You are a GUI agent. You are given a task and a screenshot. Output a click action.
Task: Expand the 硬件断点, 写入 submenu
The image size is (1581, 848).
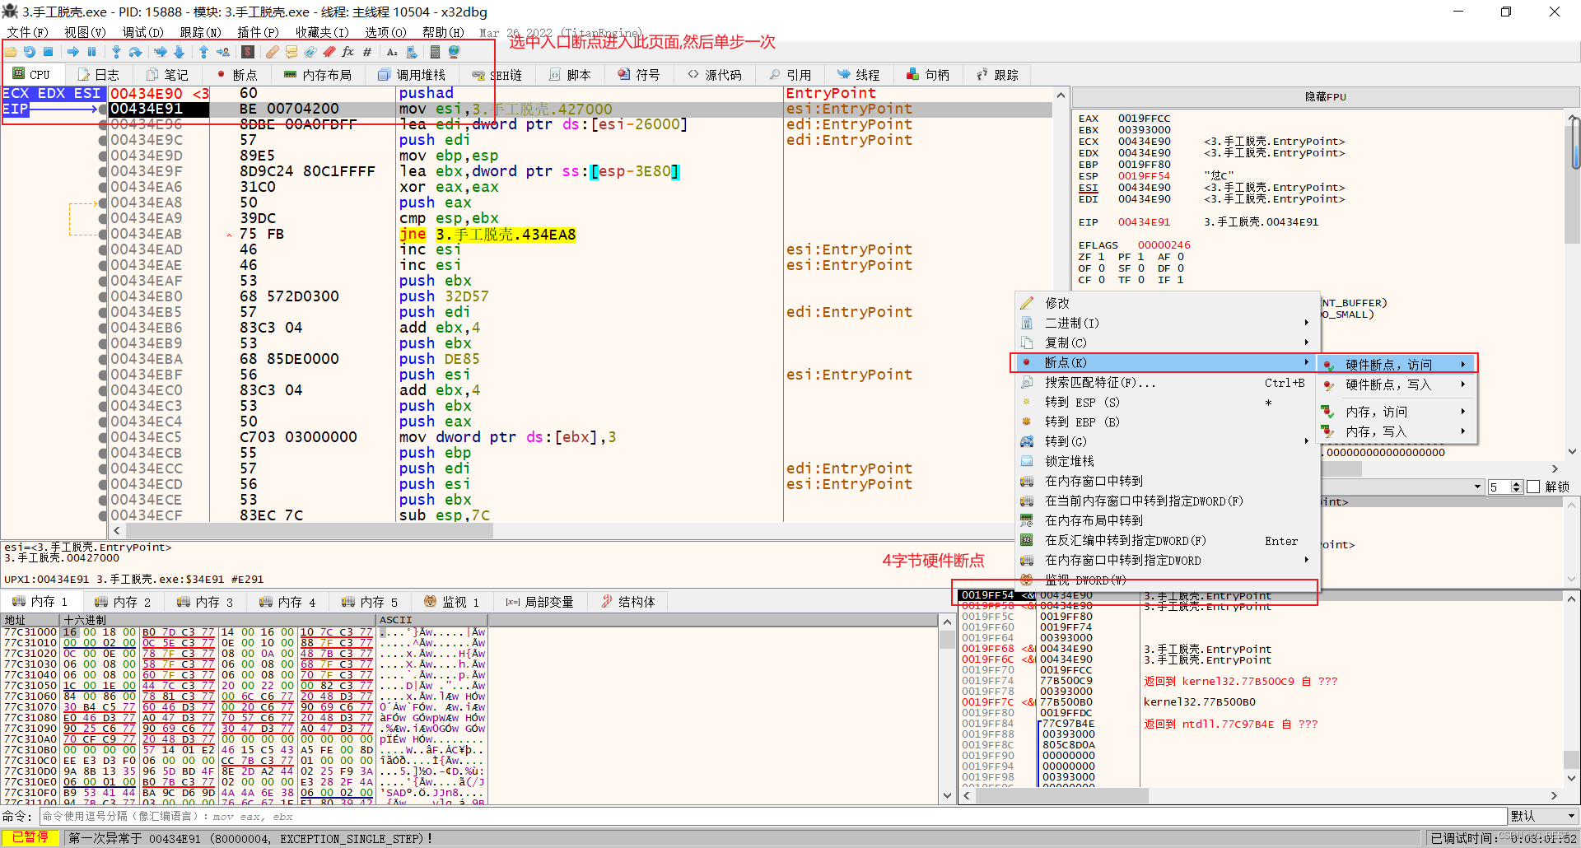tap(1397, 384)
